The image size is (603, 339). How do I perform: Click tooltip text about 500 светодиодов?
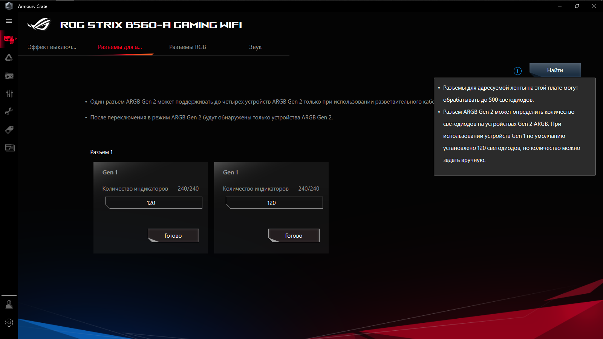tap(511, 94)
